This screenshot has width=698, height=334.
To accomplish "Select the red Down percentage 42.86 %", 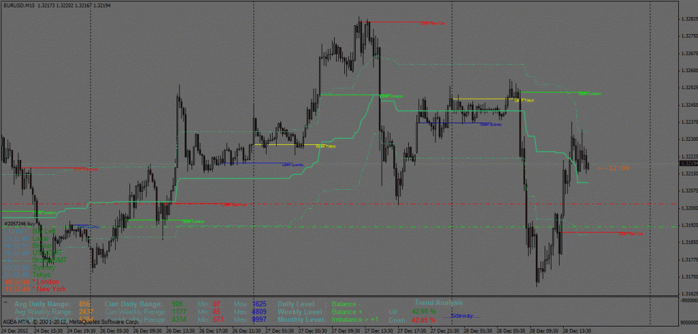I will pyautogui.click(x=424, y=320).
